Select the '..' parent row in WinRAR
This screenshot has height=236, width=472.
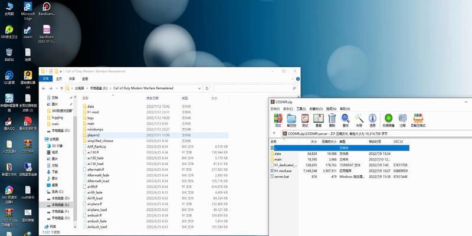point(340,148)
